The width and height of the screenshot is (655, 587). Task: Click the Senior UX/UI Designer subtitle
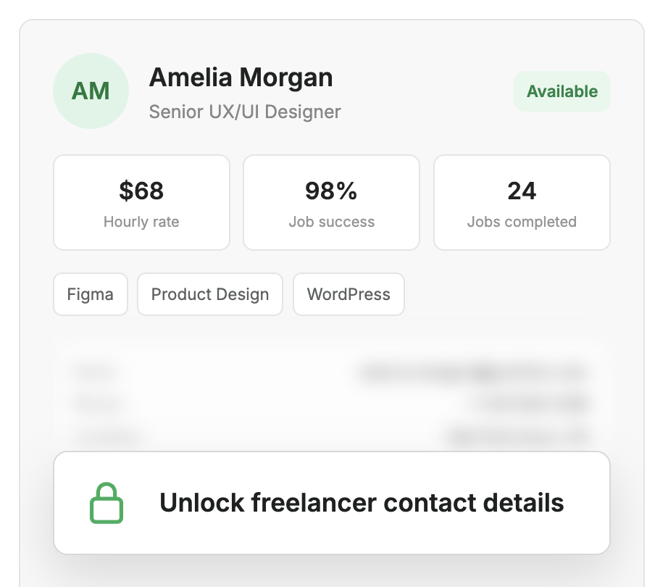click(x=245, y=112)
